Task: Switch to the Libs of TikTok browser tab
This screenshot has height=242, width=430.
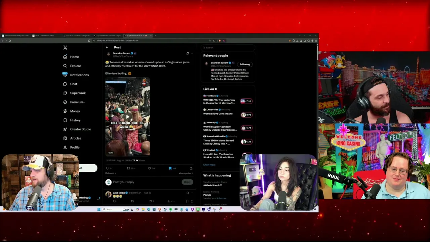Action: pyautogui.click(x=77, y=36)
